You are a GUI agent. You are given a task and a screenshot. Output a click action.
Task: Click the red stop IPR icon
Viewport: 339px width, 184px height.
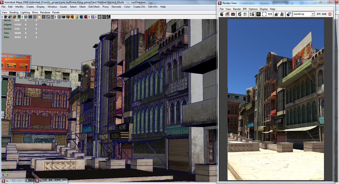(x=330, y=14)
